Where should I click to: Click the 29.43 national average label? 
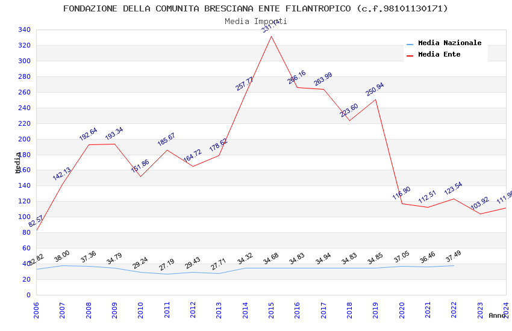[x=192, y=263]
